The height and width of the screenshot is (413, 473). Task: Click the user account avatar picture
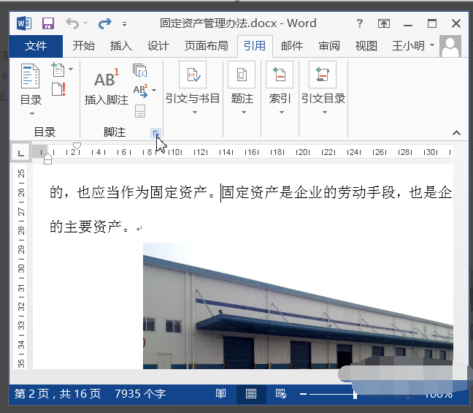pos(450,46)
